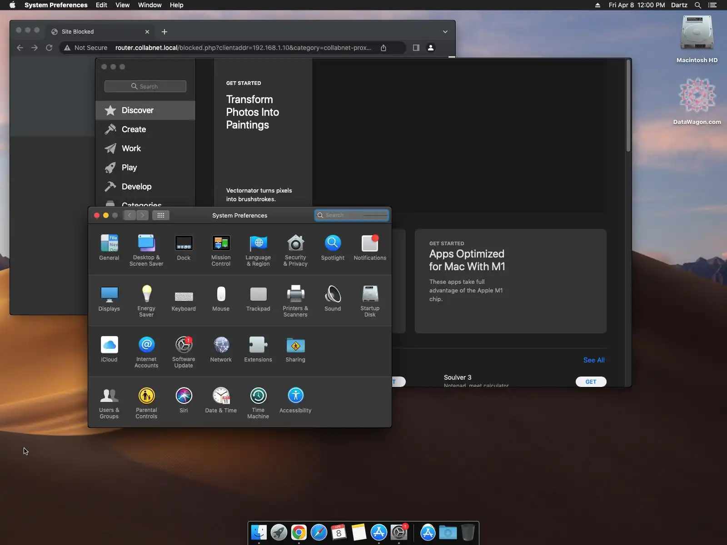The height and width of the screenshot is (545, 727).
Task: Click GET button for Soulver 3
Action: (591, 381)
